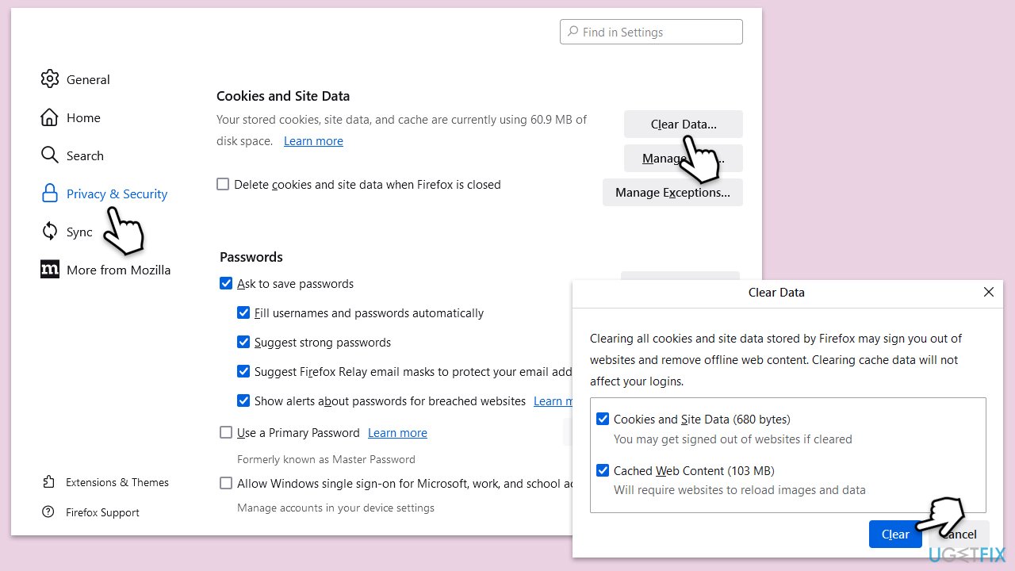
Task: Uncheck Cached Web Content option
Action: pos(603,470)
